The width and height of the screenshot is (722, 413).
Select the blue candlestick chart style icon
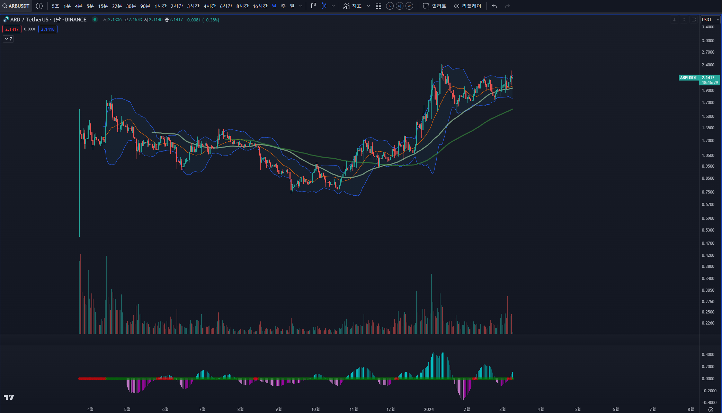click(324, 6)
